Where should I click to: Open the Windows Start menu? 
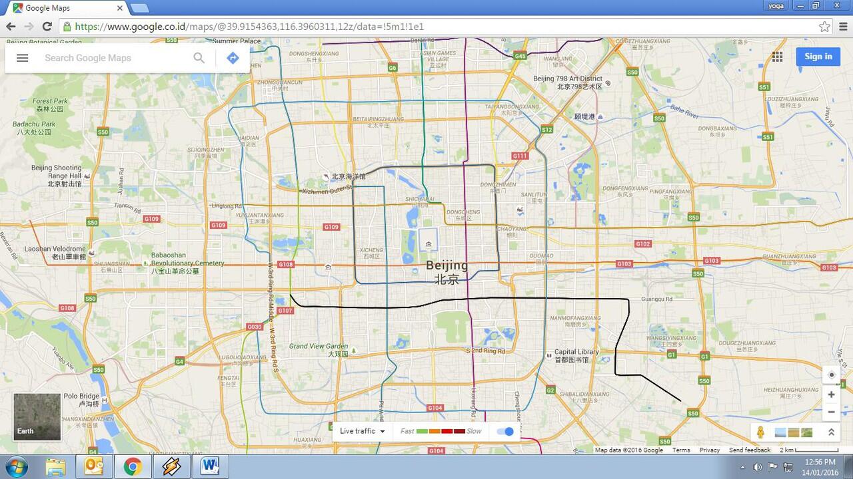(16, 467)
